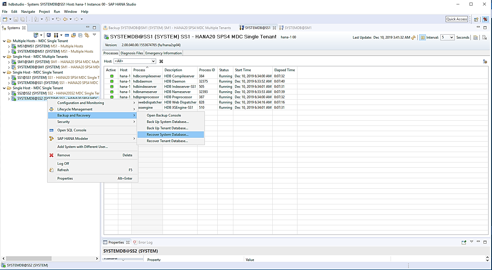Toggle the pause auto-refresh button
Viewport: 492px width, 270px height.
point(422,37)
